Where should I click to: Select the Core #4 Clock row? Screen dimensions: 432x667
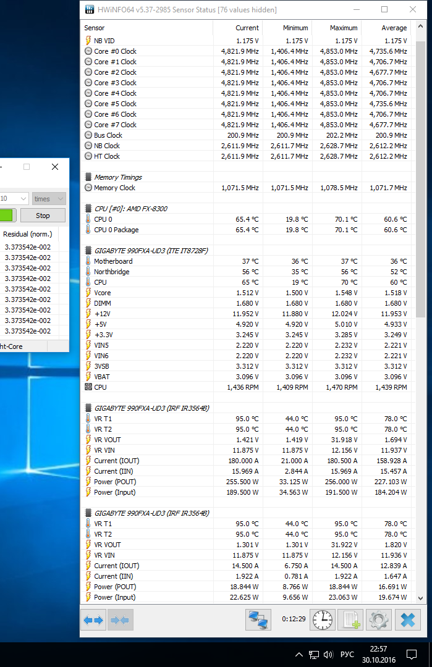pos(246,93)
